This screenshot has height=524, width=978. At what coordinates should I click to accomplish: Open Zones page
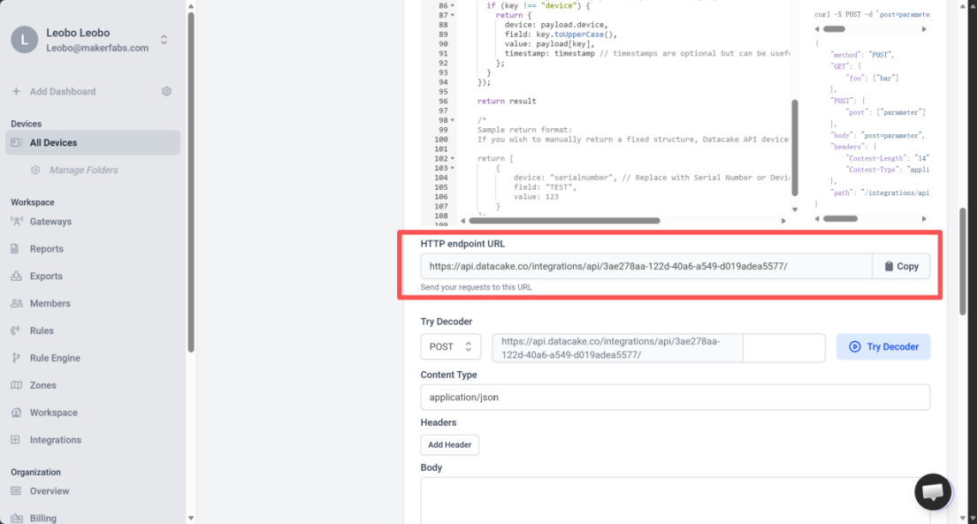pyautogui.click(x=43, y=385)
